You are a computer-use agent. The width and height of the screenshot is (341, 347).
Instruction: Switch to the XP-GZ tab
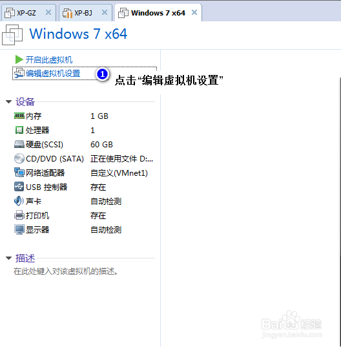[28, 13]
